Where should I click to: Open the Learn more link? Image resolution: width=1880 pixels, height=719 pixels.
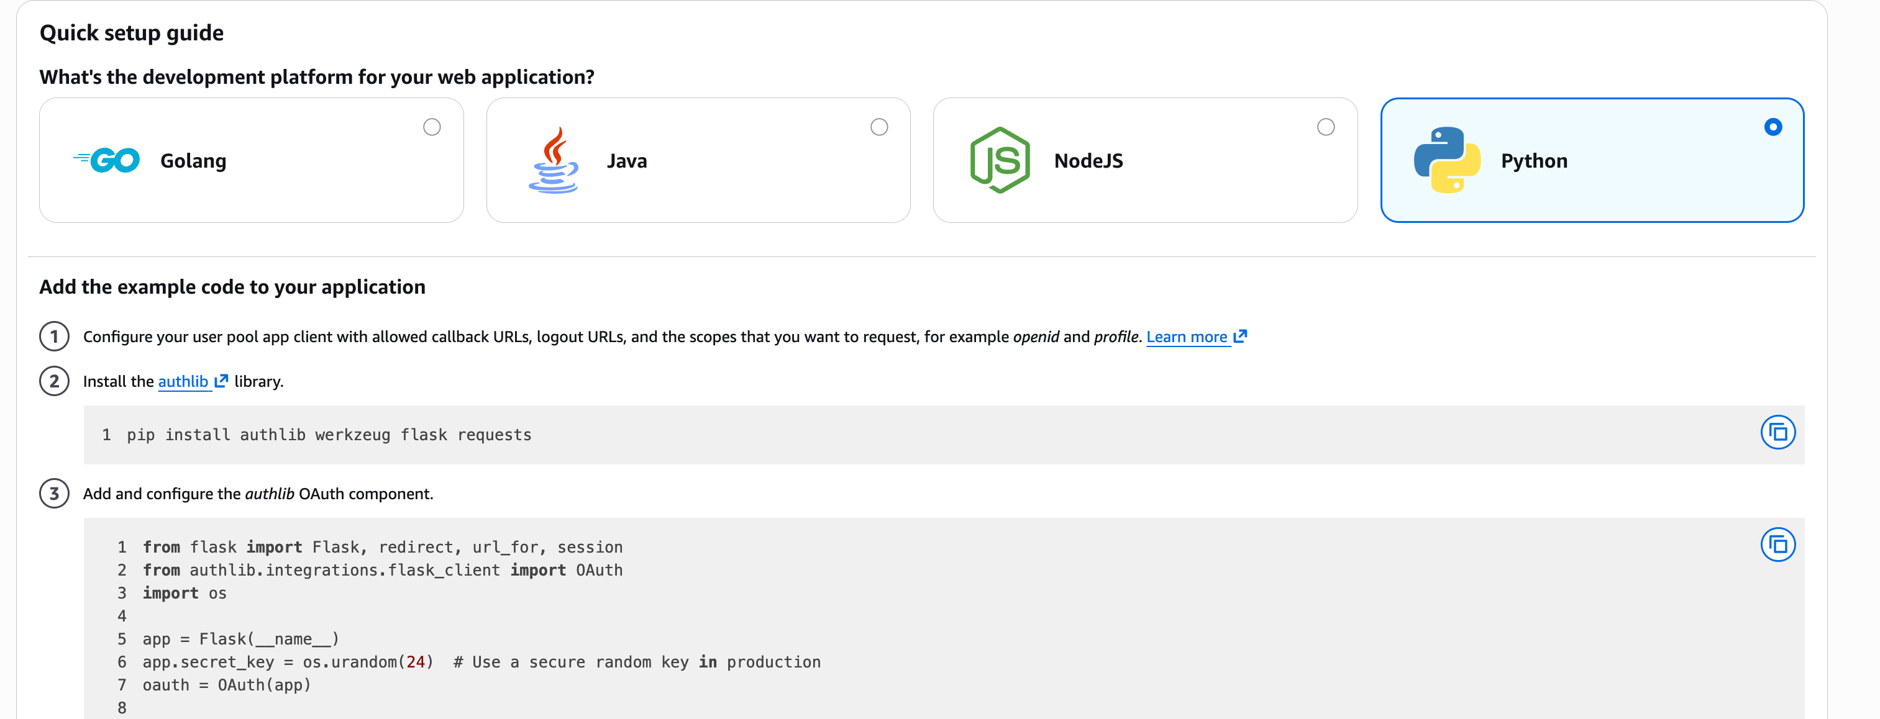tap(1186, 337)
